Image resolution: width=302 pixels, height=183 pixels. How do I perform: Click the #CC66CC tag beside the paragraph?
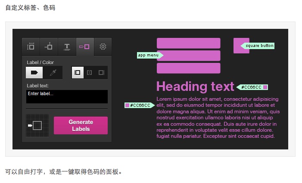pyautogui.click(x=140, y=105)
